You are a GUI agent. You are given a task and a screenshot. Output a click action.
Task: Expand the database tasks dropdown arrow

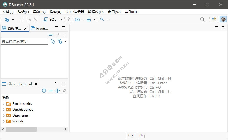[x=95, y=19]
